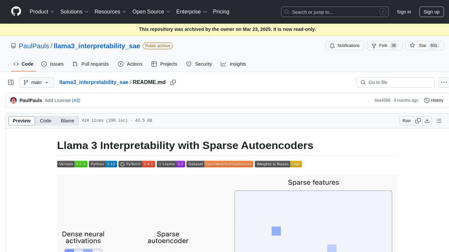This screenshot has width=449, height=252.
Task: Select the Preview view toggle
Action: (x=22, y=121)
